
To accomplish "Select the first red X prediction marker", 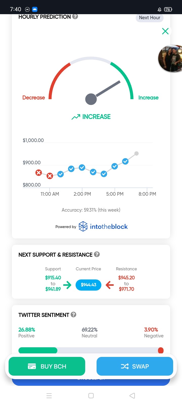I will pos(38,173).
